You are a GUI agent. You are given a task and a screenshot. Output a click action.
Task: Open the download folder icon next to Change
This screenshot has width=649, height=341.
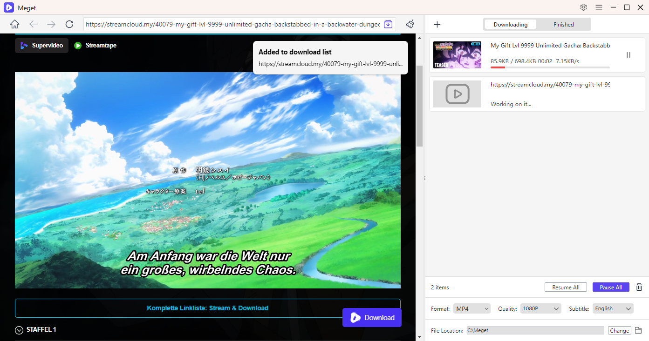[639, 330]
